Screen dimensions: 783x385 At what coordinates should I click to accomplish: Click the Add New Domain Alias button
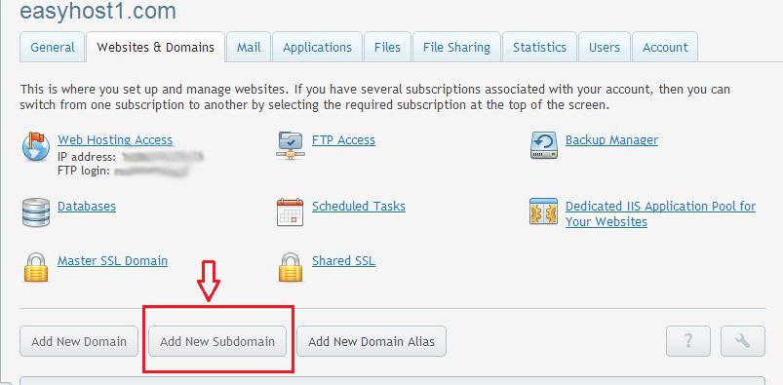pyautogui.click(x=372, y=341)
